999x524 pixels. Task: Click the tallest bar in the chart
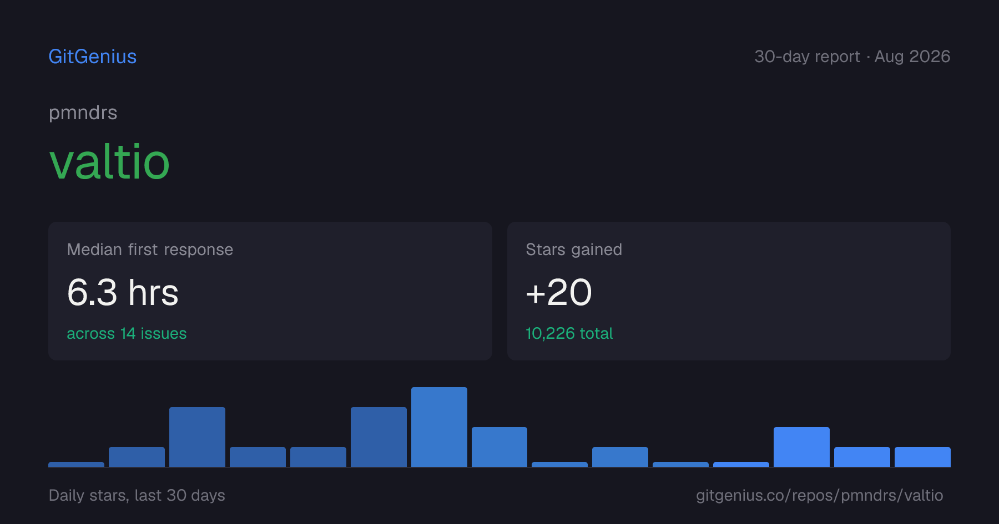(x=439, y=427)
